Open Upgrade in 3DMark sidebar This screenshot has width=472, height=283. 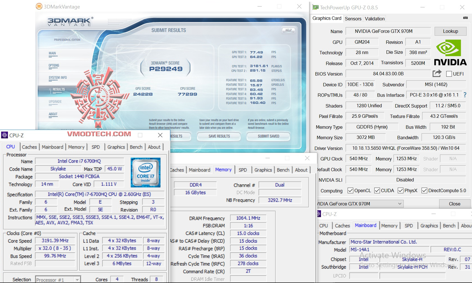click(55, 102)
